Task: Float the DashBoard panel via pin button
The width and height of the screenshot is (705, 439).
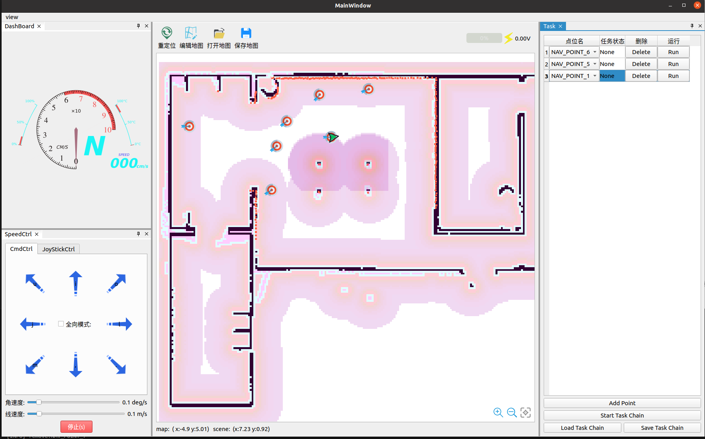Action: pyautogui.click(x=139, y=26)
